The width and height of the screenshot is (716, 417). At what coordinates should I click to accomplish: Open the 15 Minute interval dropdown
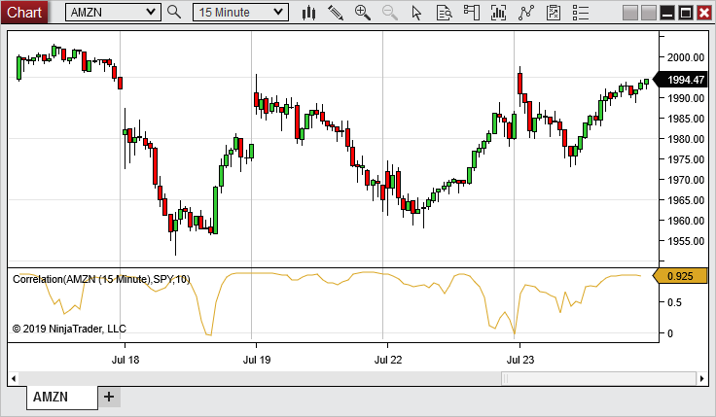point(240,13)
